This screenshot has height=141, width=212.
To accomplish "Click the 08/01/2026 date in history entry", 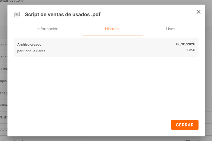I will [x=186, y=44].
